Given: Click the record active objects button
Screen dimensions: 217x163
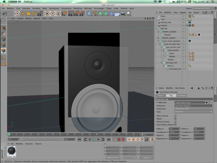Looking at the screenshot, I should pyautogui.click(x=119, y=140).
